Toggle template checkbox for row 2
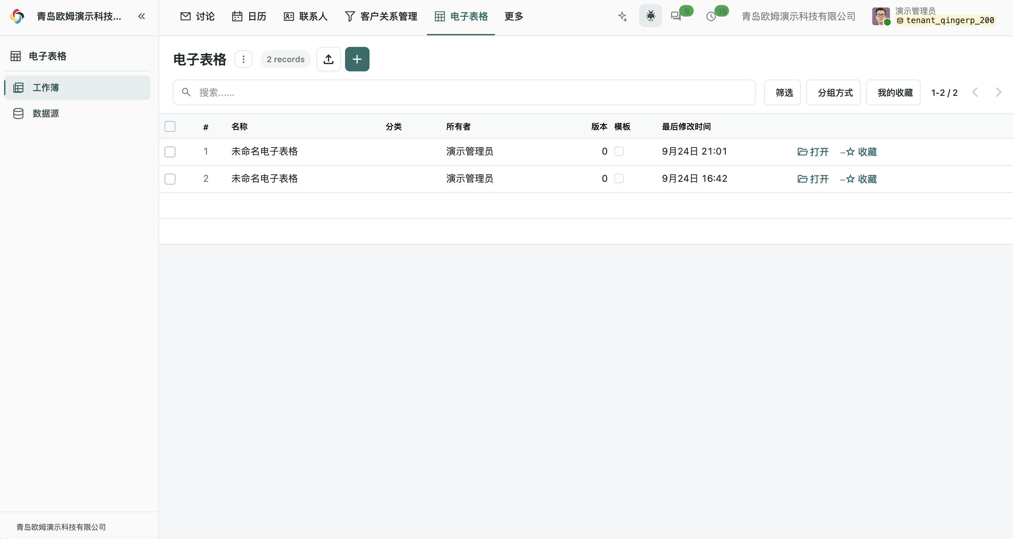 point(619,178)
